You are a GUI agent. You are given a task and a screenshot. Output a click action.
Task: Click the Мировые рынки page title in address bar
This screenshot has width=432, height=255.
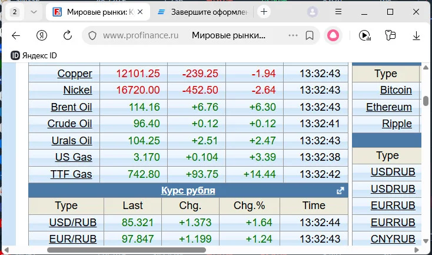coord(229,35)
